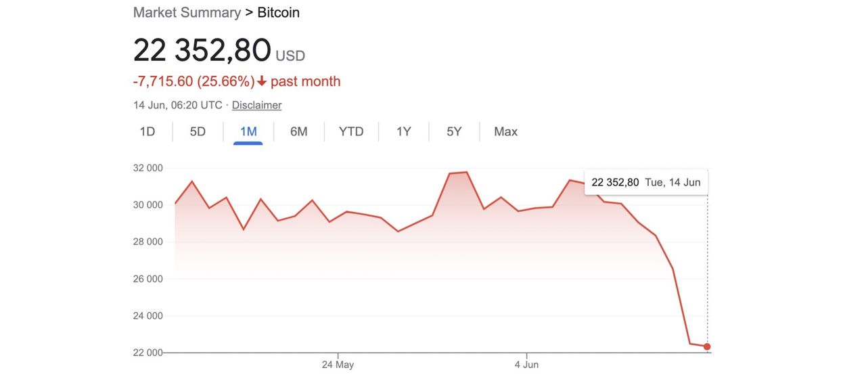Click the large 22 352,80 price value

[202, 50]
